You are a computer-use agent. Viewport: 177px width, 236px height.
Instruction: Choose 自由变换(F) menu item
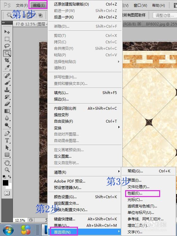point(85,121)
